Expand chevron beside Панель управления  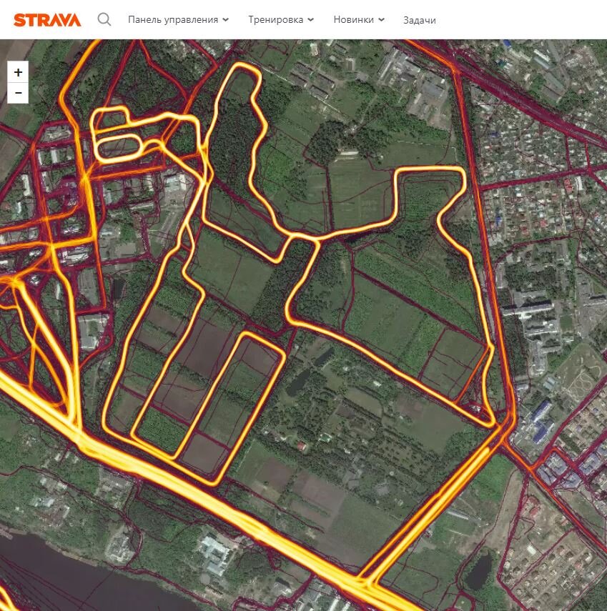coord(225,20)
